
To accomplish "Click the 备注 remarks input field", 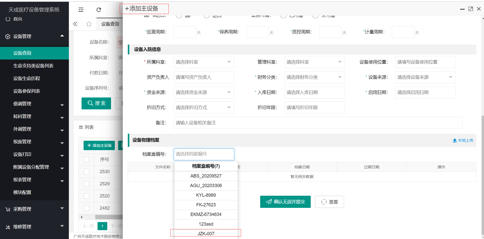I will pyautogui.click(x=318, y=123).
